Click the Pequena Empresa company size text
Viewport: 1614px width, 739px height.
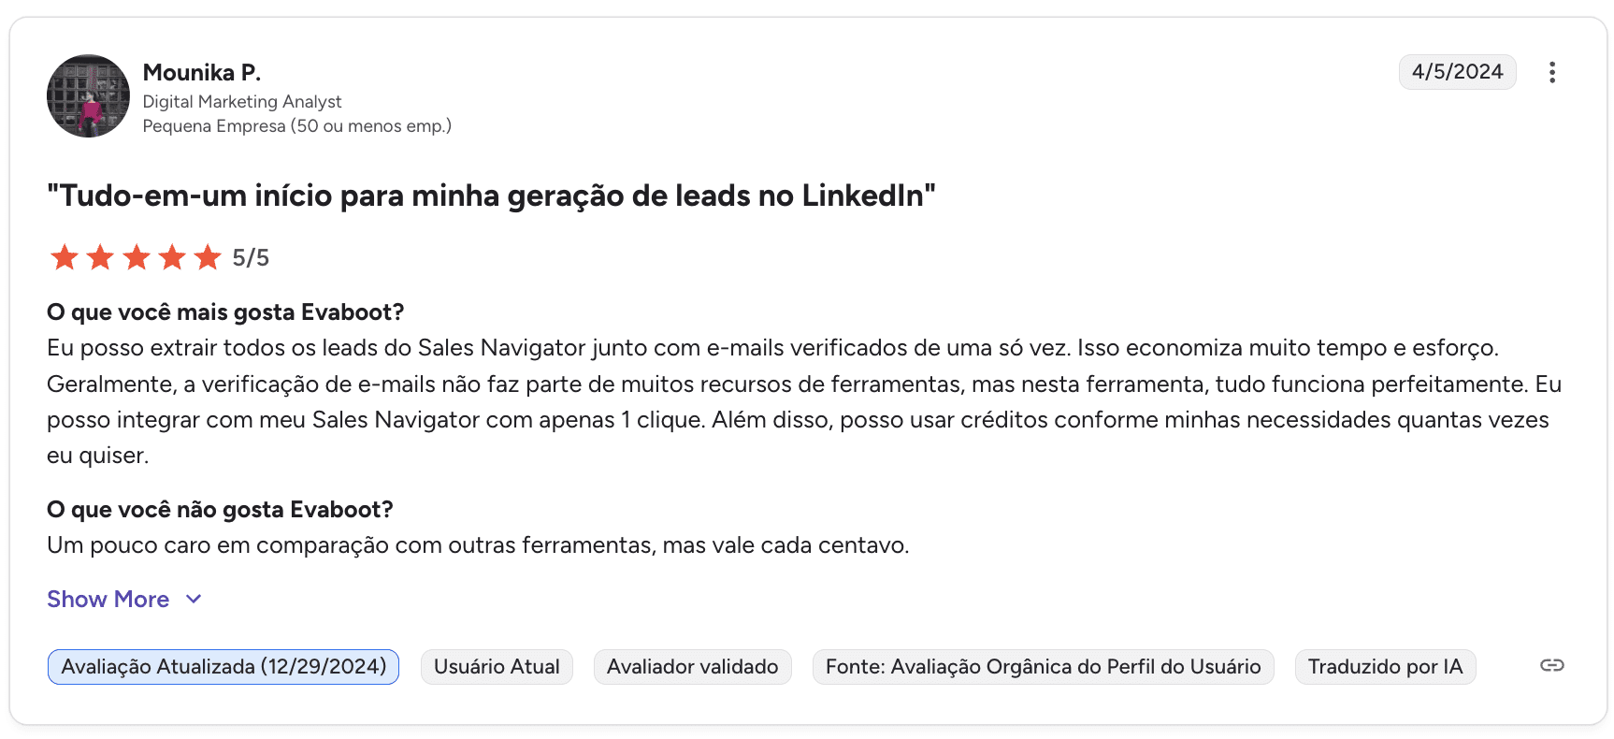pos(296,126)
